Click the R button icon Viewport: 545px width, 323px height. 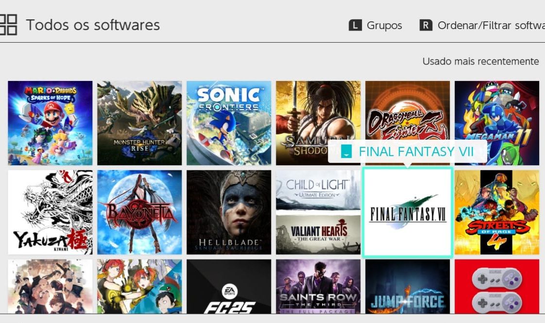[426, 25]
